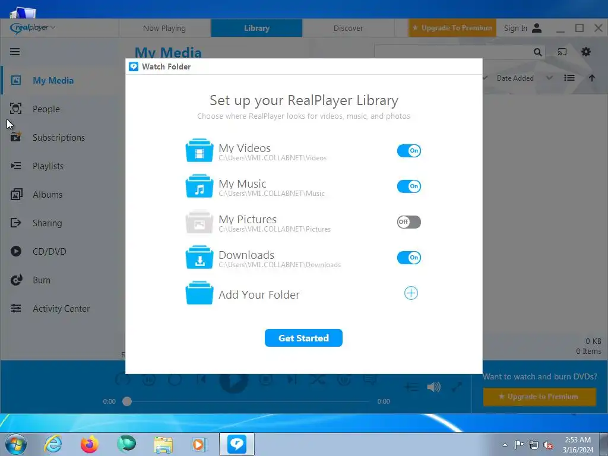Click the Get Started button
Screen dimensions: 608x456
point(303,338)
